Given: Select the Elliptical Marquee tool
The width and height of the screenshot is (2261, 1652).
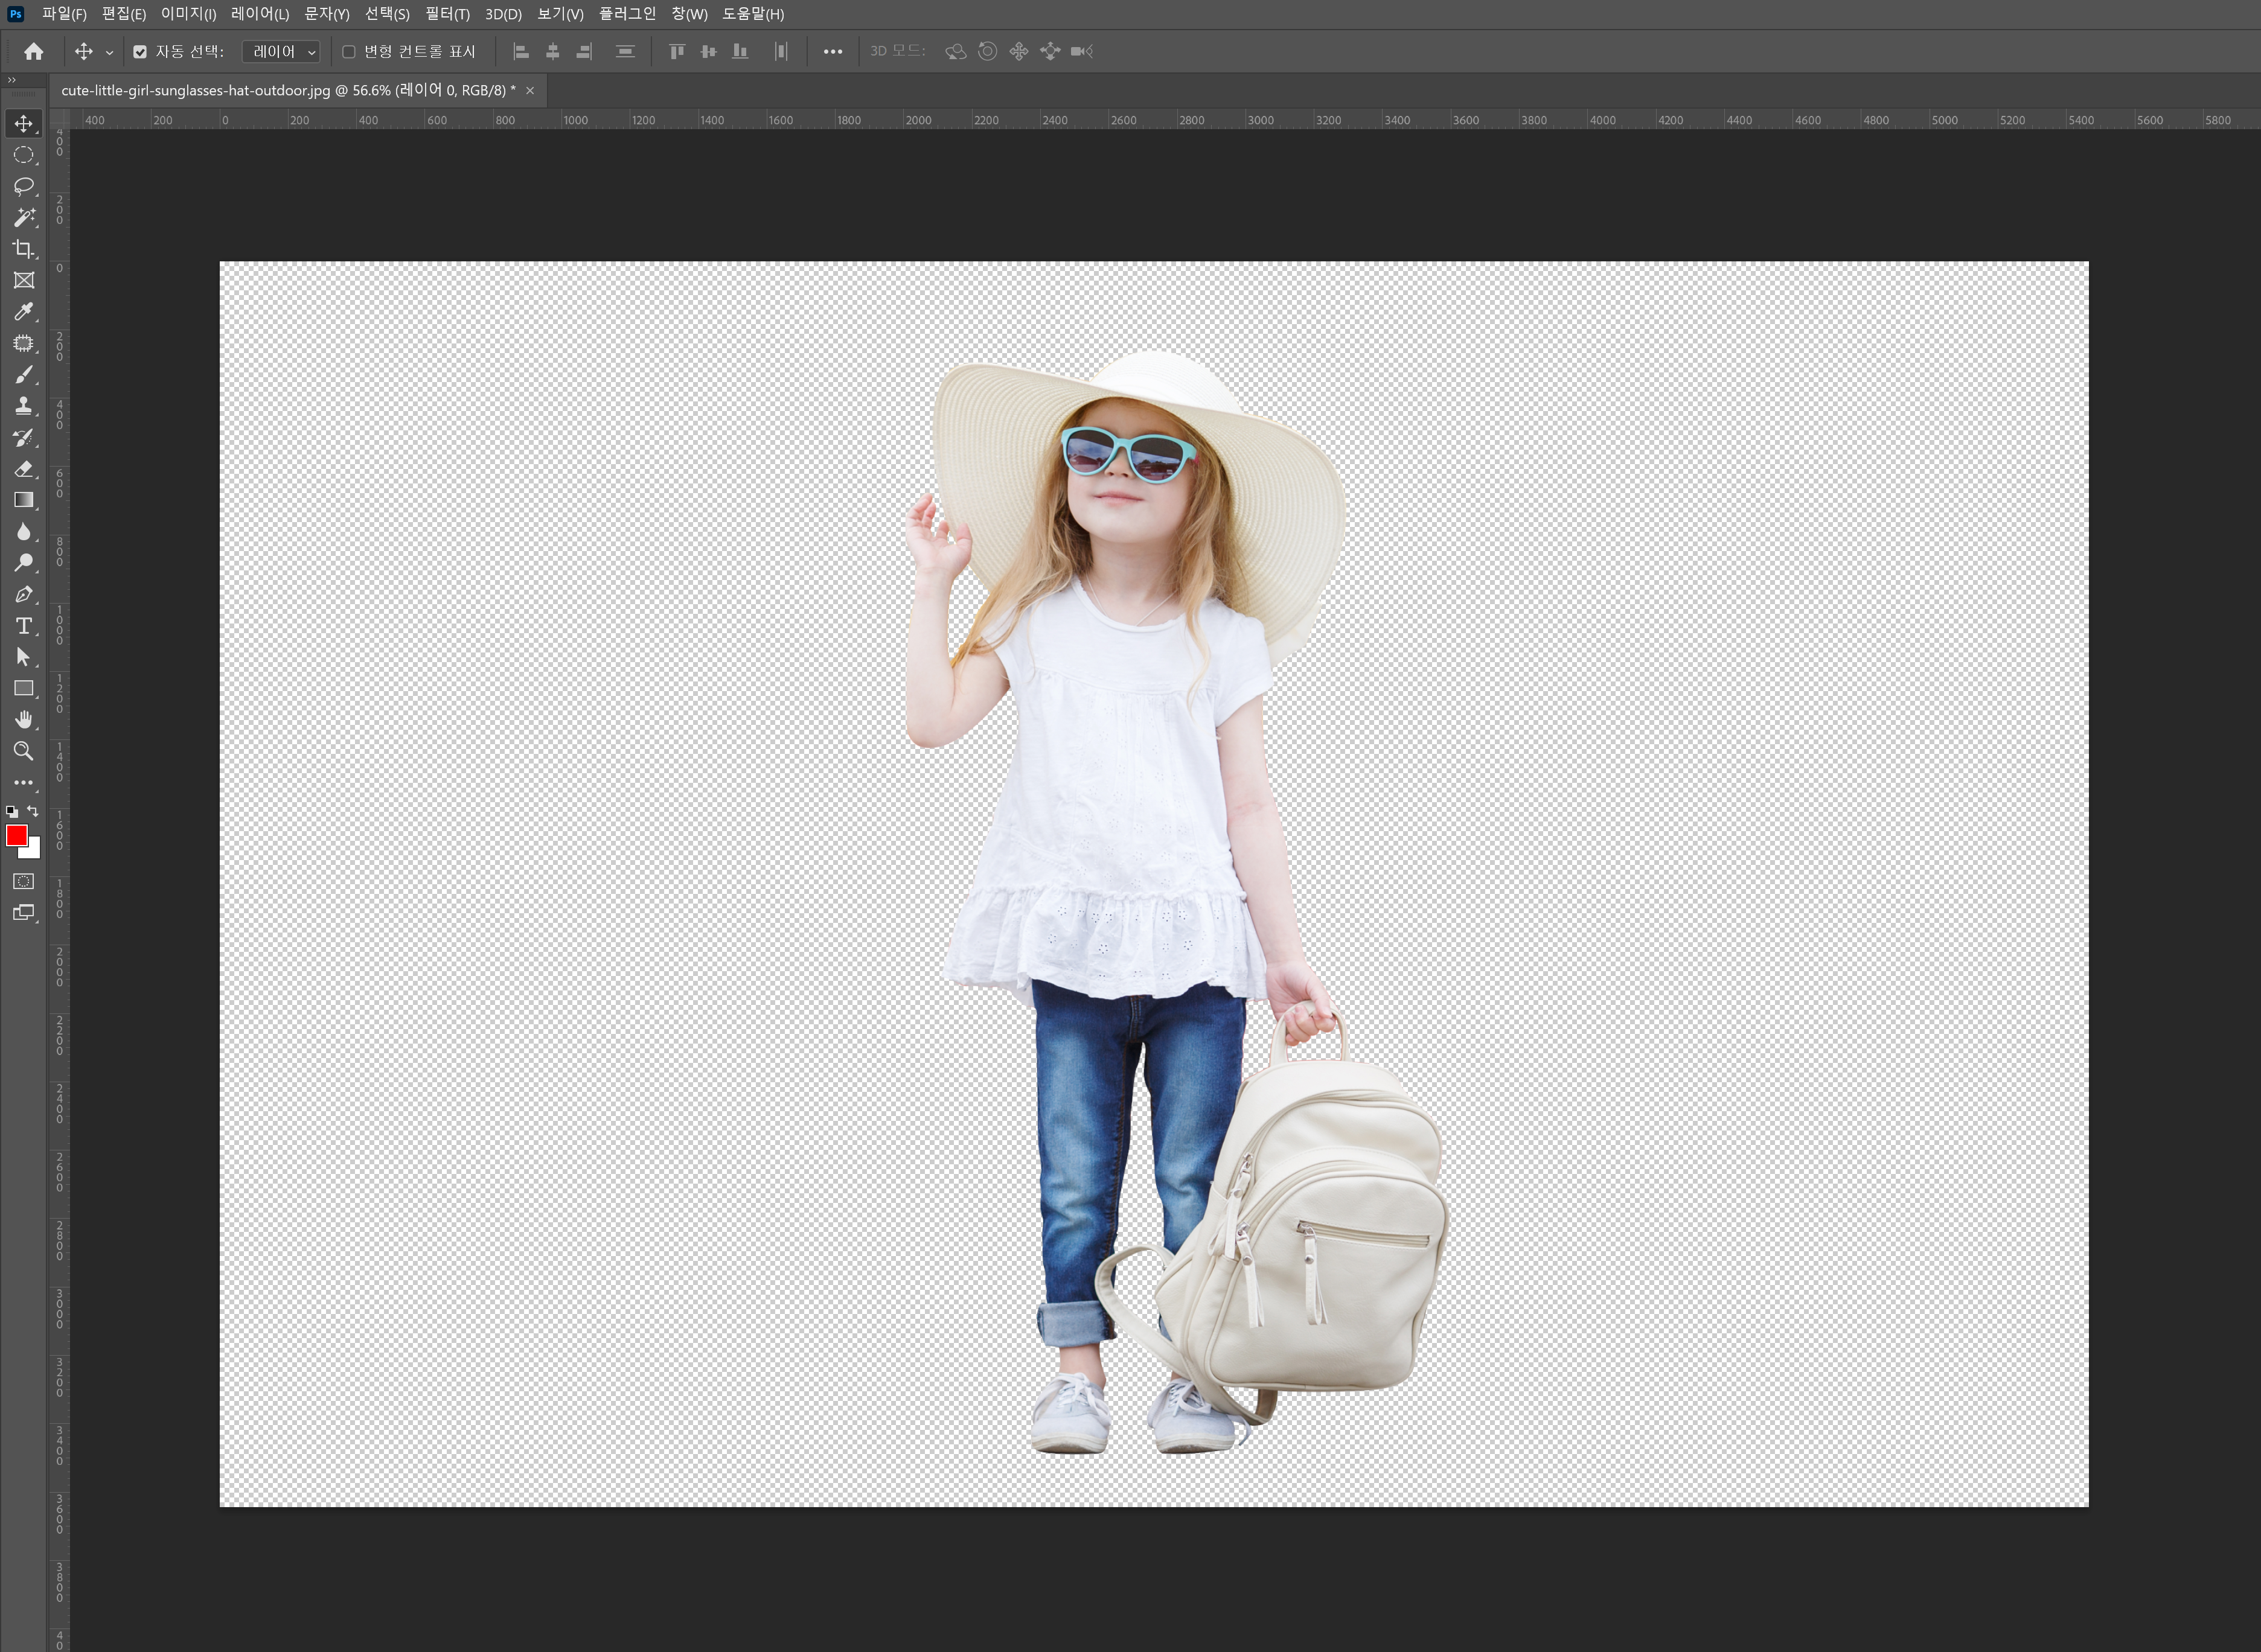Looking at the screenshot, I should (24, 155).
